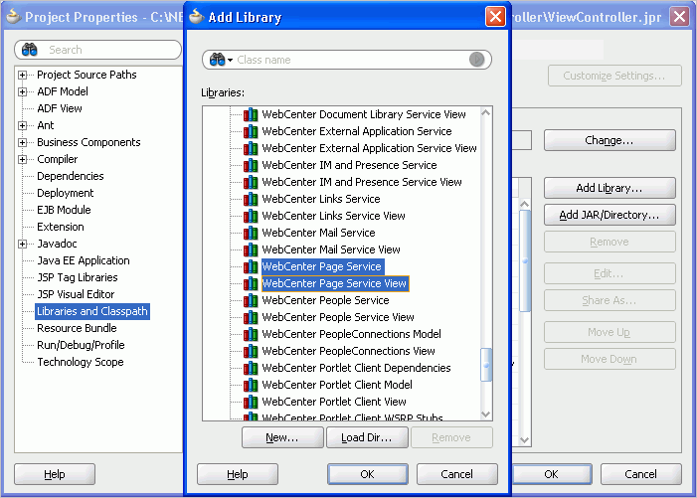Image resolution: width=697 pixels, height=498 pixels.
Task: Click library icon beside WebCenter External Application Service View
Action: click(x=251, y=148)
